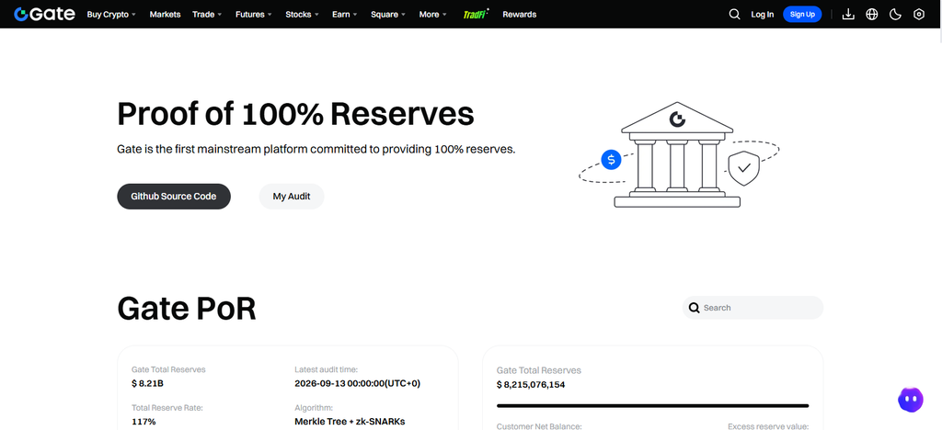This screenshot has width=942, height=430.
Task: Open the chat assistant bubble
Action: click(x=910, y=400)
